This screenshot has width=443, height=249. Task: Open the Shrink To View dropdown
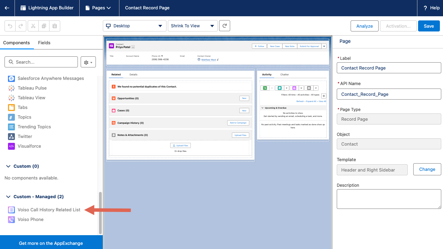pos(192,26)
